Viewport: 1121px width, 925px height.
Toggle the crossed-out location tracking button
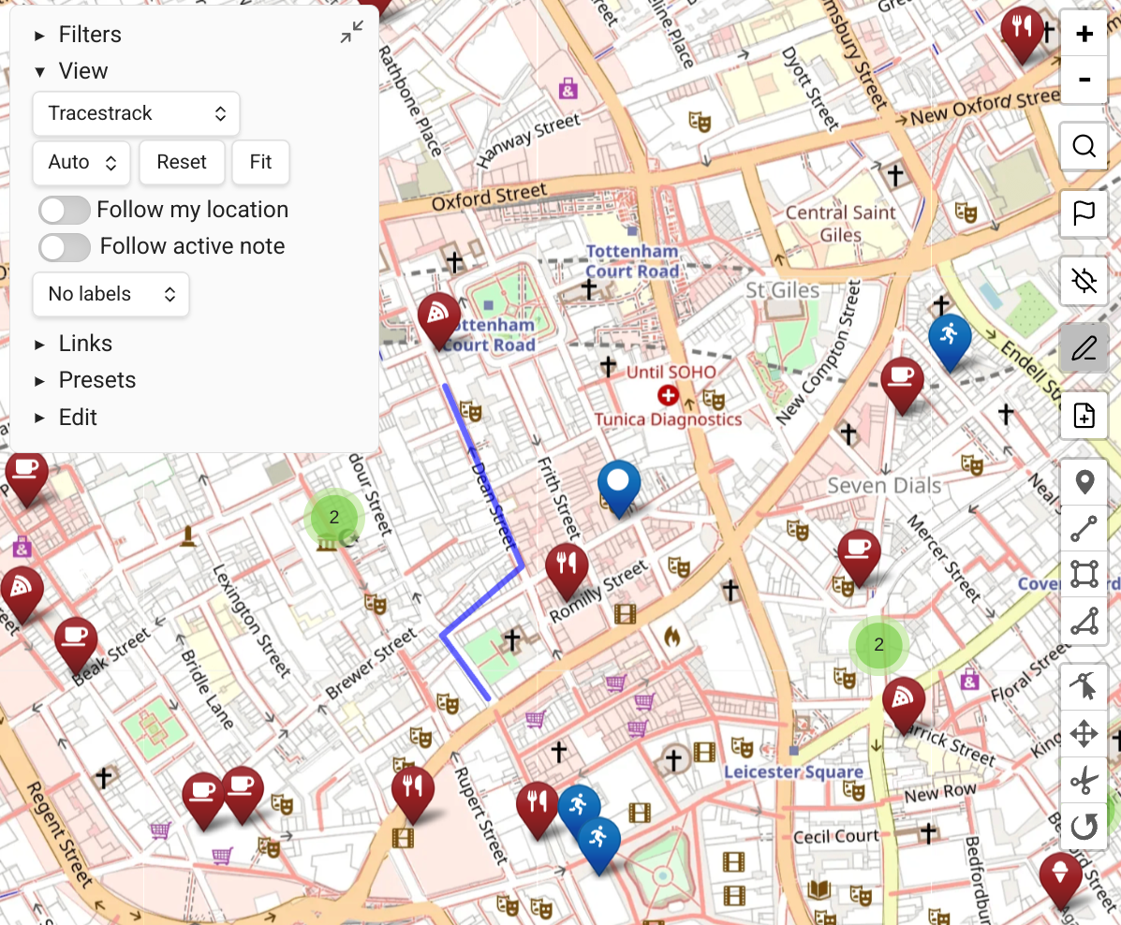[x=1084, y=281]
